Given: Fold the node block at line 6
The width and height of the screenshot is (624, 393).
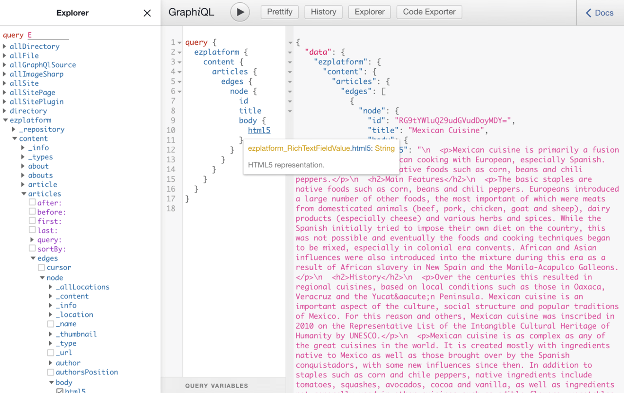Looking at the screenshot, I should click(179, 92).
